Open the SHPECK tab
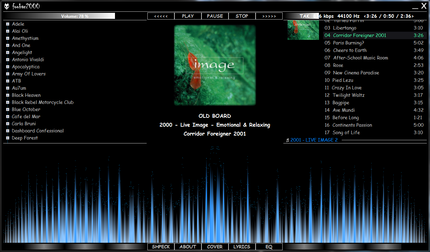Screen dimensions: 430x252 point(161,247)
